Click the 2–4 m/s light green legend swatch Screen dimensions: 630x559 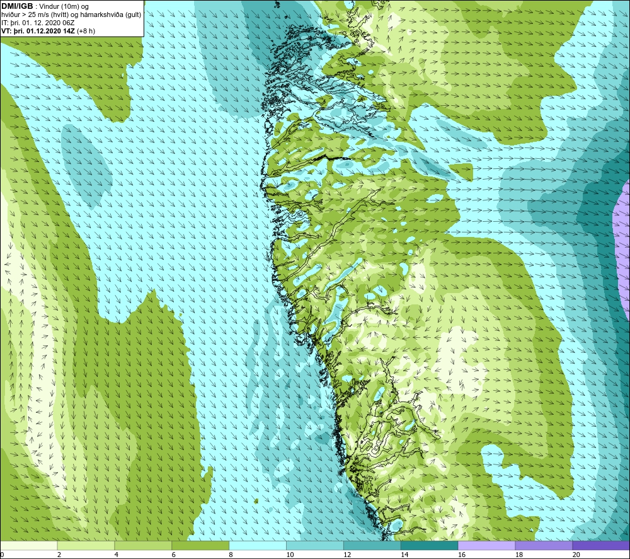(86, 545)
